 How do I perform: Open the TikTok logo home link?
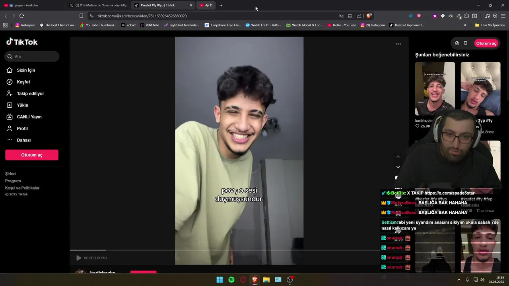22,42
